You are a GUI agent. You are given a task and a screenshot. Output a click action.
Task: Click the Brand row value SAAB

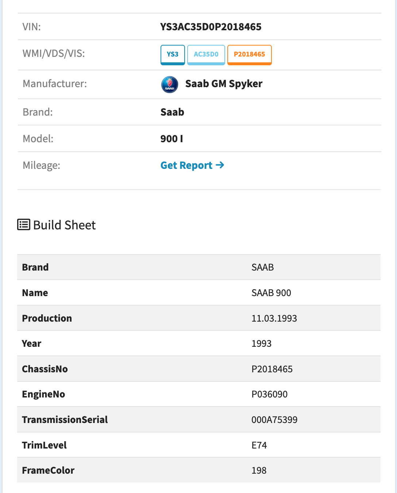(262, 267)
